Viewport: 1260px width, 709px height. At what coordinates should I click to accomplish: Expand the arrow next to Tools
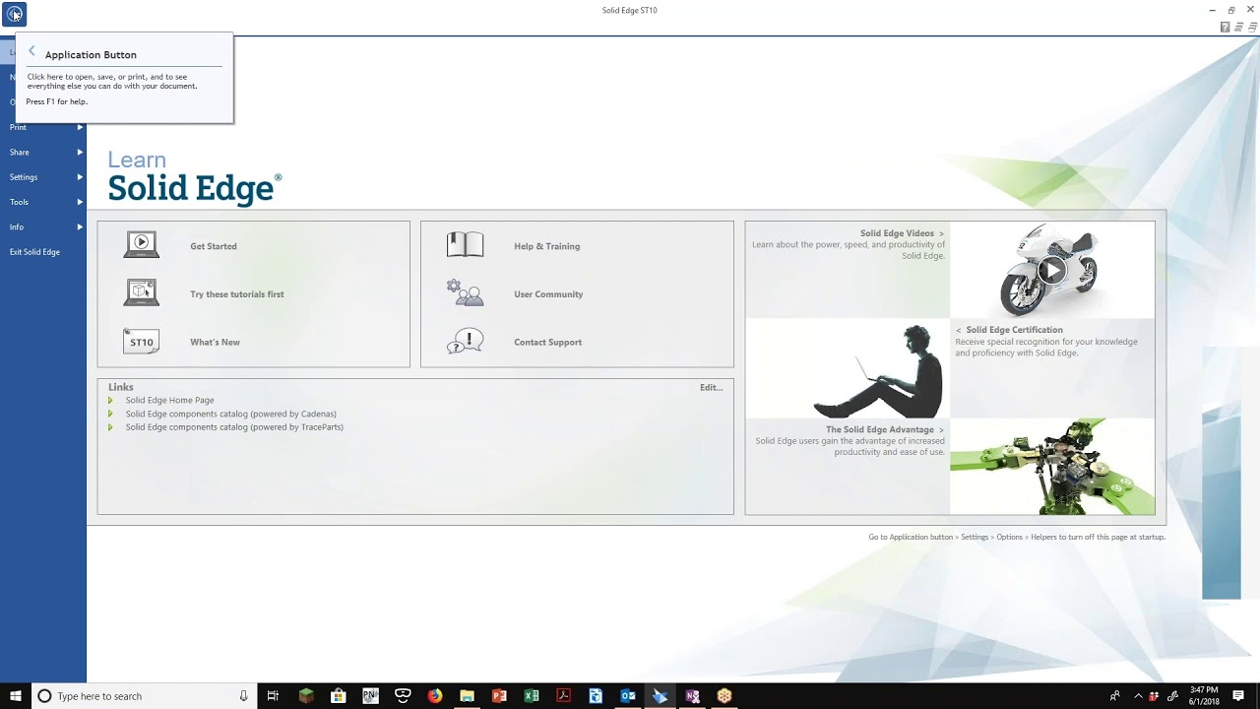pyautogui.click(x=80, y=202)
